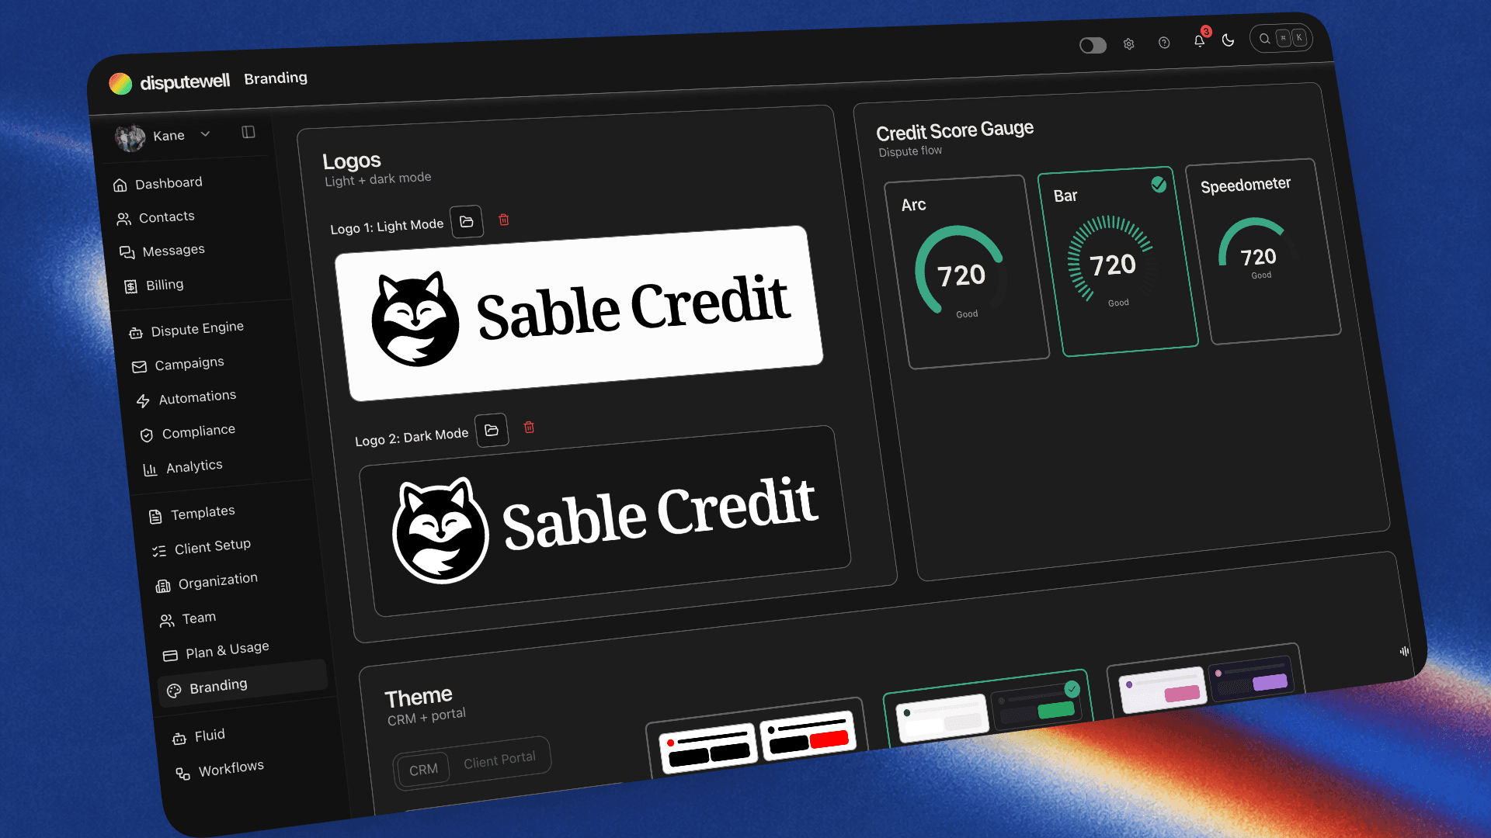Click the Analytics chart icon
1491x838 pixels.
[150, 469]
